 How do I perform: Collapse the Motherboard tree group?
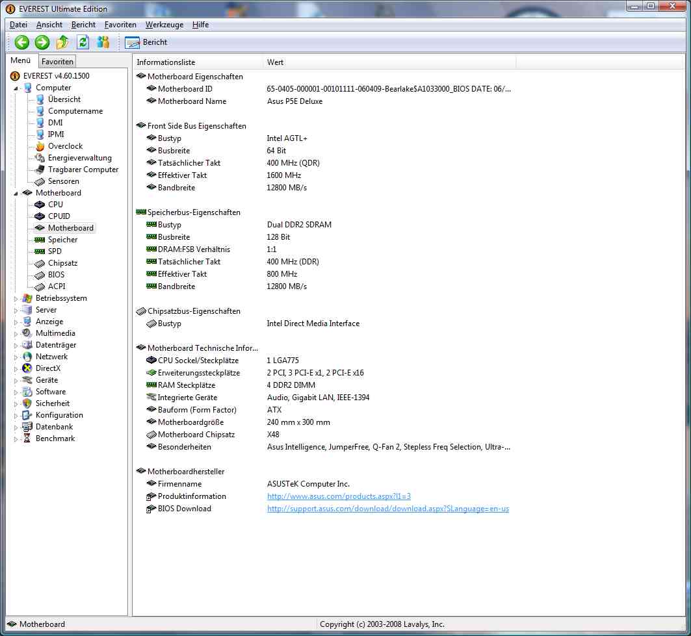pos(16,194)
